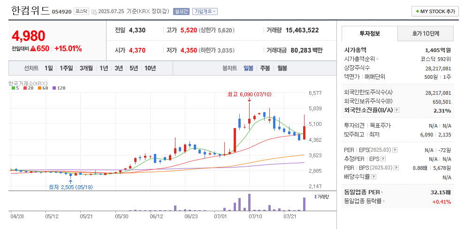Select the 5년 line chart period

pos(134,69)
